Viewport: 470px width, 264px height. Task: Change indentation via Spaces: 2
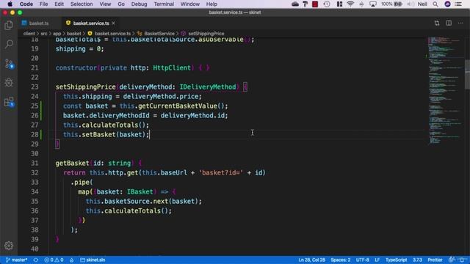(341, 260)
